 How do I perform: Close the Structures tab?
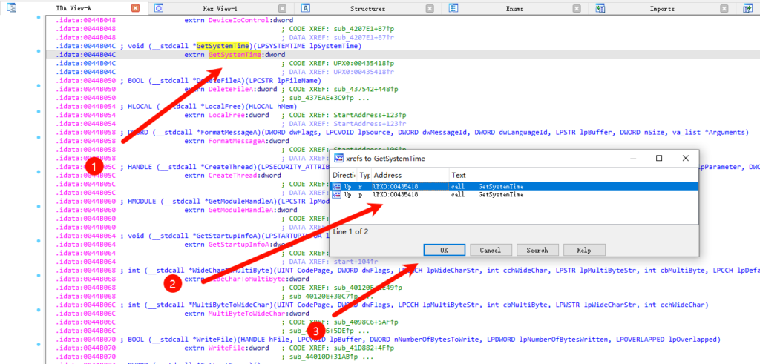tap(430, 9)
